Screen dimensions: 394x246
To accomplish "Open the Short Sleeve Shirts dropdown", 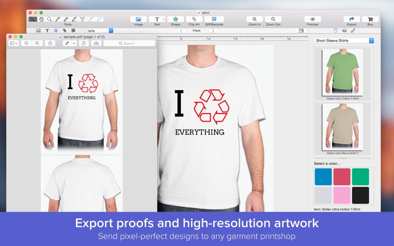I will (x=344, y=40).
